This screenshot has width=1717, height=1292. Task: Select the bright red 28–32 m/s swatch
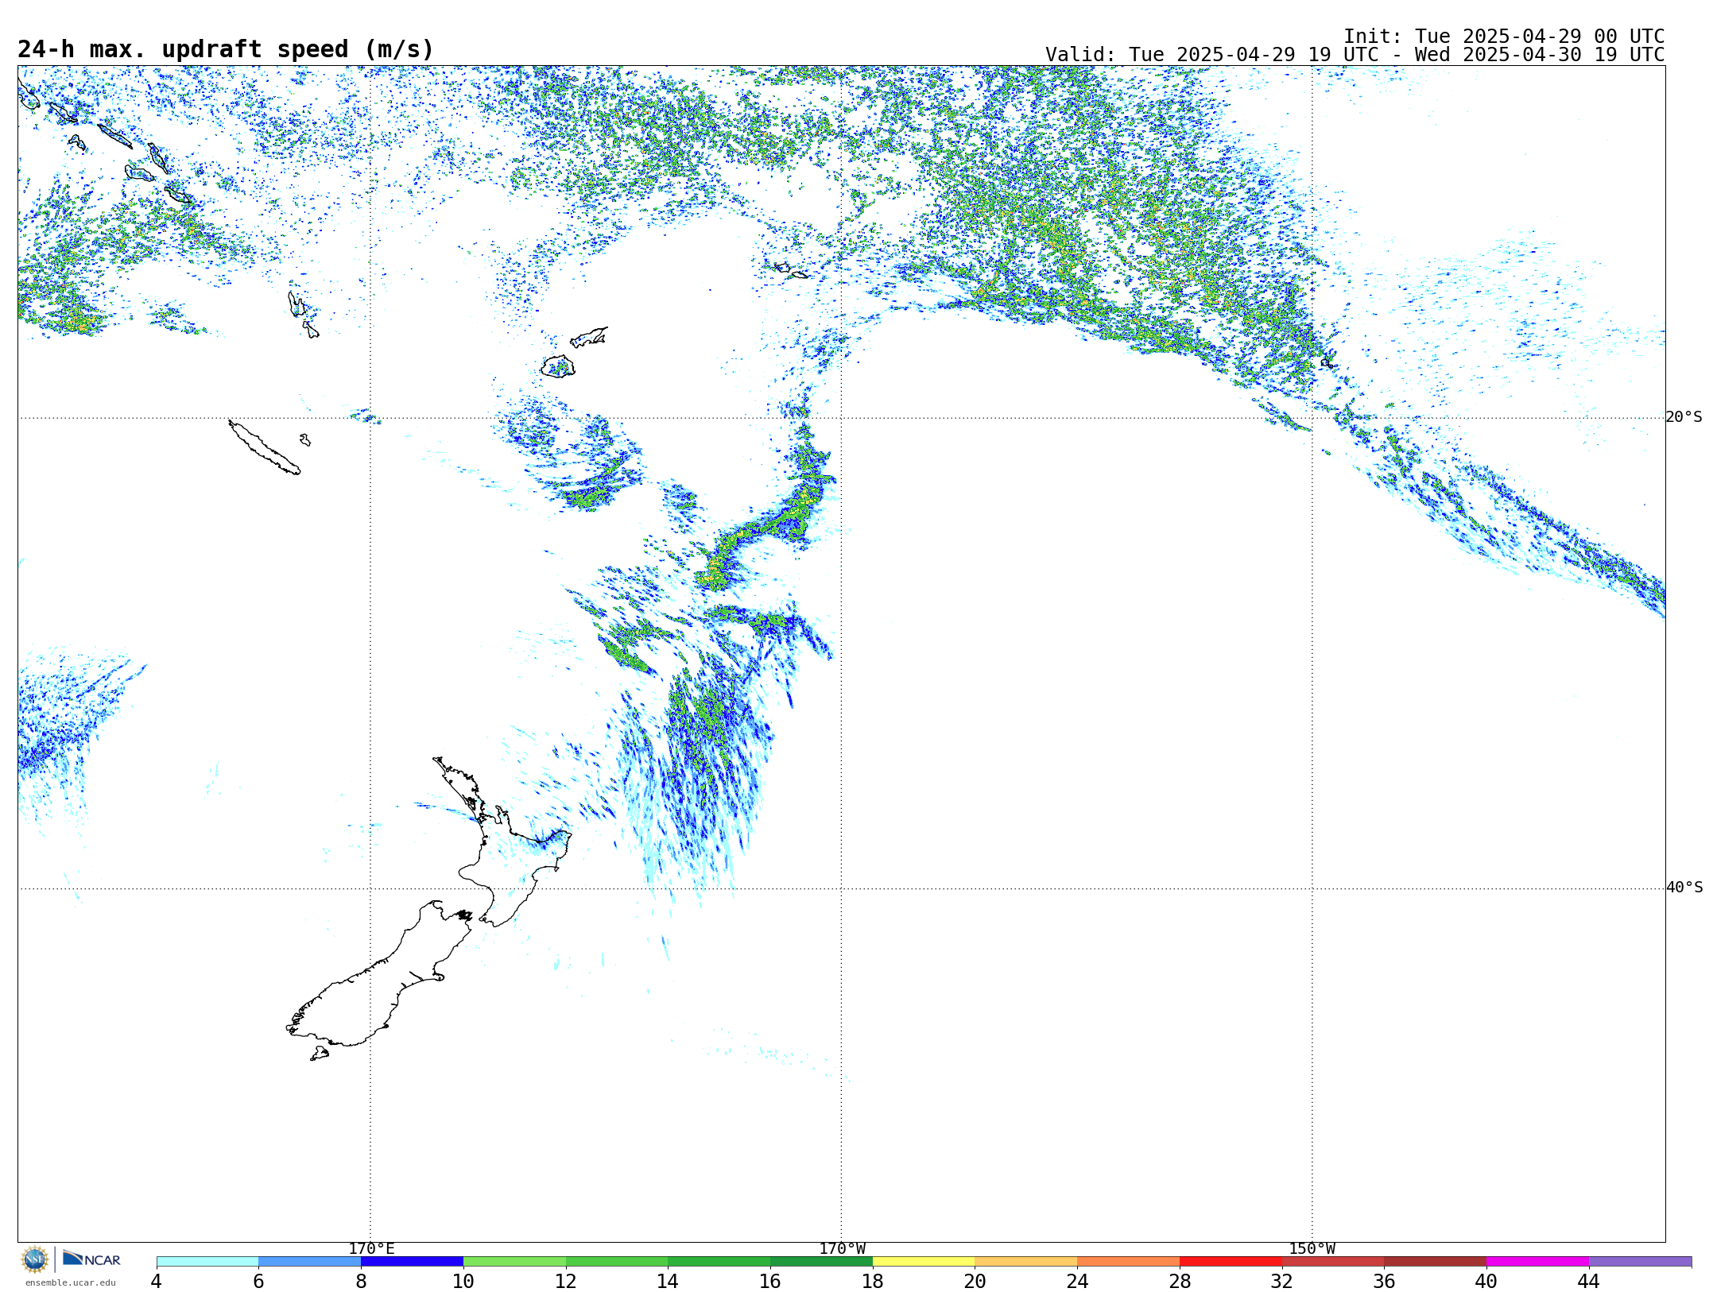(1231, 1261)
